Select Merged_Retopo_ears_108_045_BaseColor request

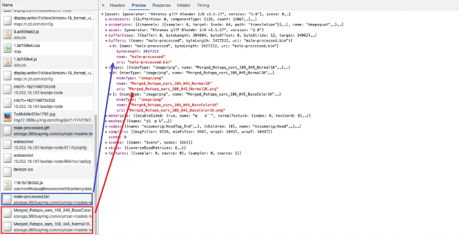point(47,213)
